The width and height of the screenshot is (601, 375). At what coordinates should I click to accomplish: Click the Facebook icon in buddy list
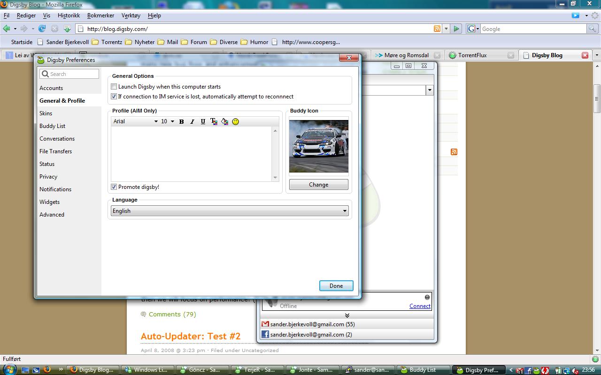(265, 334)
